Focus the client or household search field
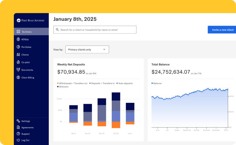The image size is (236, 145). tap(95, 30)
